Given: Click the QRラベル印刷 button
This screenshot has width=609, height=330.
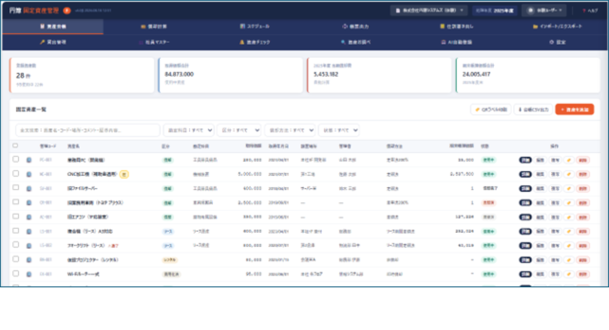Looking at the screenshot, I should [x=490, y=109].
